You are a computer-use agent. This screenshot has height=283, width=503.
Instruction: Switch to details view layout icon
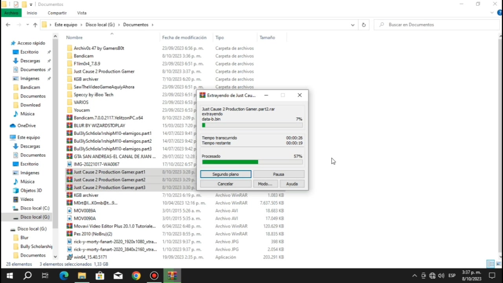pos(490,264)
